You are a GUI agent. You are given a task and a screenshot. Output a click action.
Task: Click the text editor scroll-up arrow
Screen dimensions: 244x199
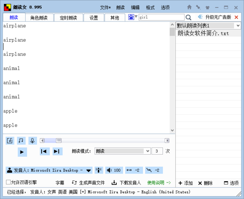pyautogui.click(x=172, y=25)
